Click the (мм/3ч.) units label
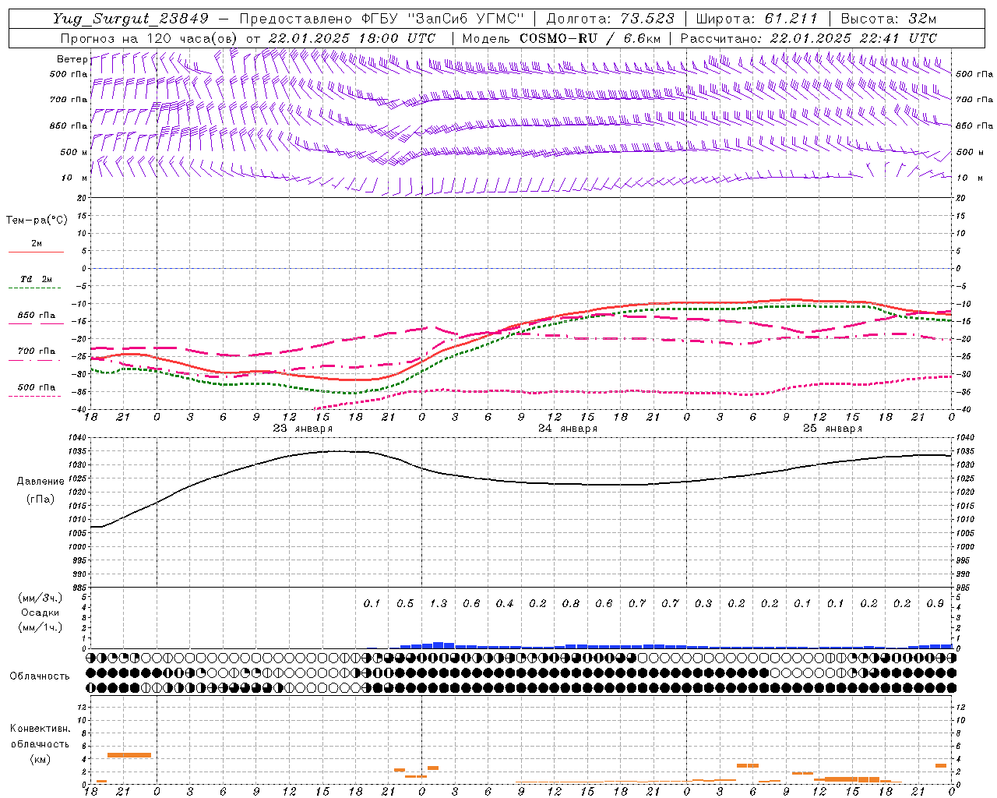The image size is (997, 798). coord(41,598)
